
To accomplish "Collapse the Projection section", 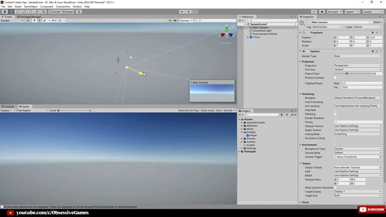I will pyautogui.click(x=300, y=61).
